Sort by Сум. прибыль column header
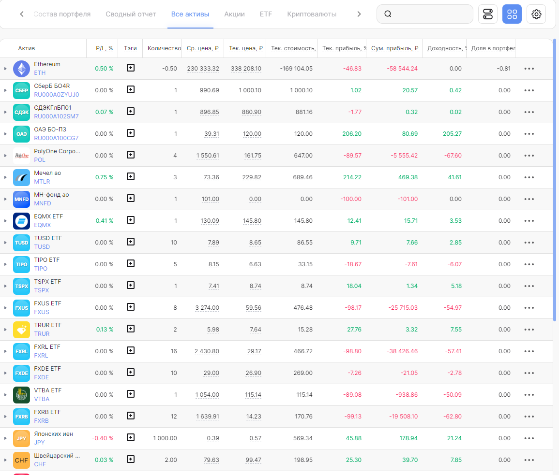Image resolution: width=559 pixels, height=475 pixels. 394,48
